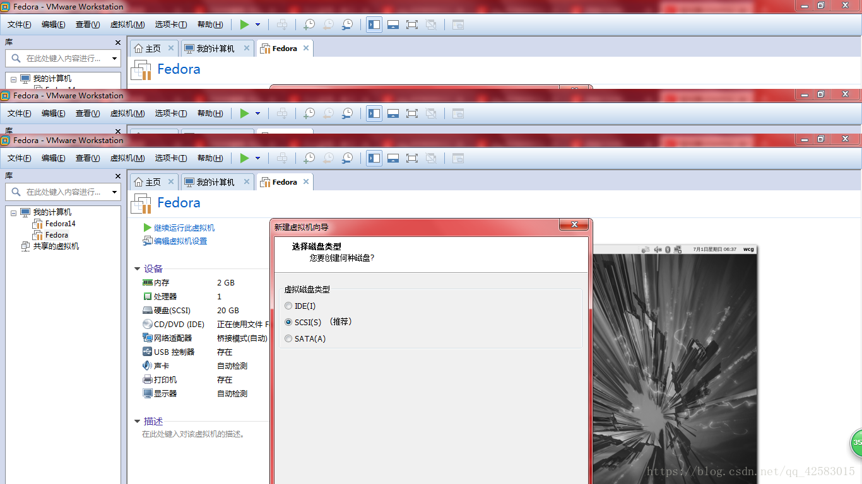The height and width of the screenshot is (484, 862).
Task: Click console view icon in bottom window toolbar
Action: (x=458, y=158)
